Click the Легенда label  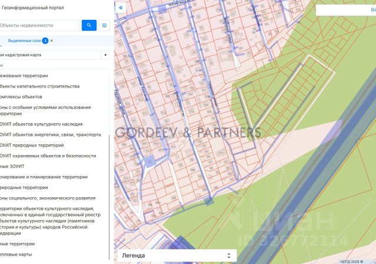pyautogui.click(x=133, y=256)
